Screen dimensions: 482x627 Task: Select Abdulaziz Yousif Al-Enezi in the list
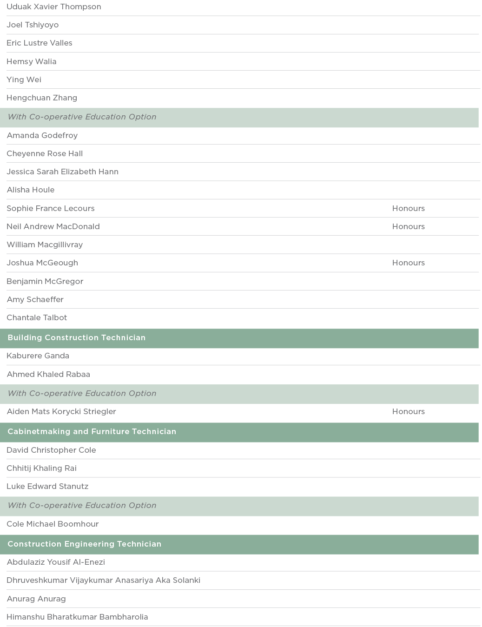pyautogui.click(x=56, y=562)
